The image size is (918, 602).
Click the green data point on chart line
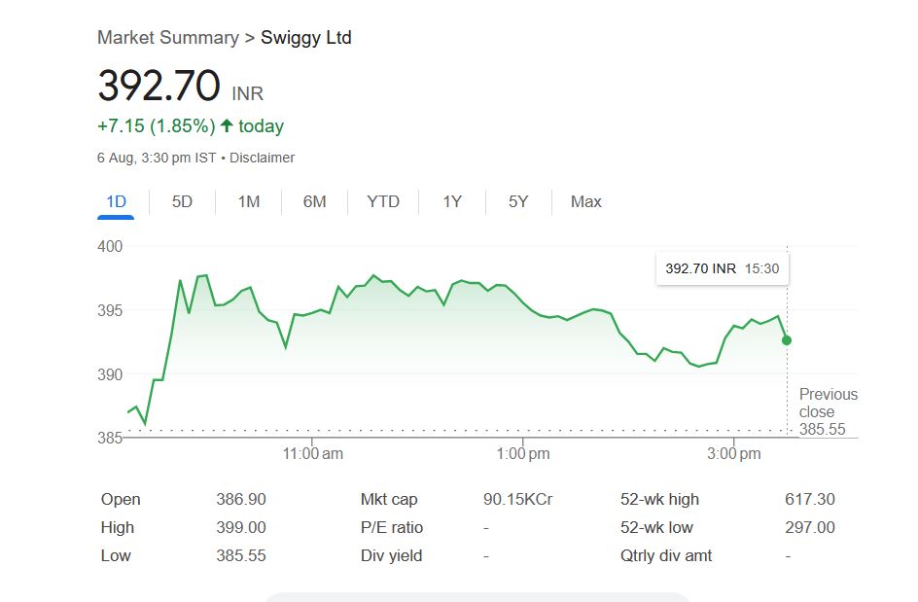[787, 340]
